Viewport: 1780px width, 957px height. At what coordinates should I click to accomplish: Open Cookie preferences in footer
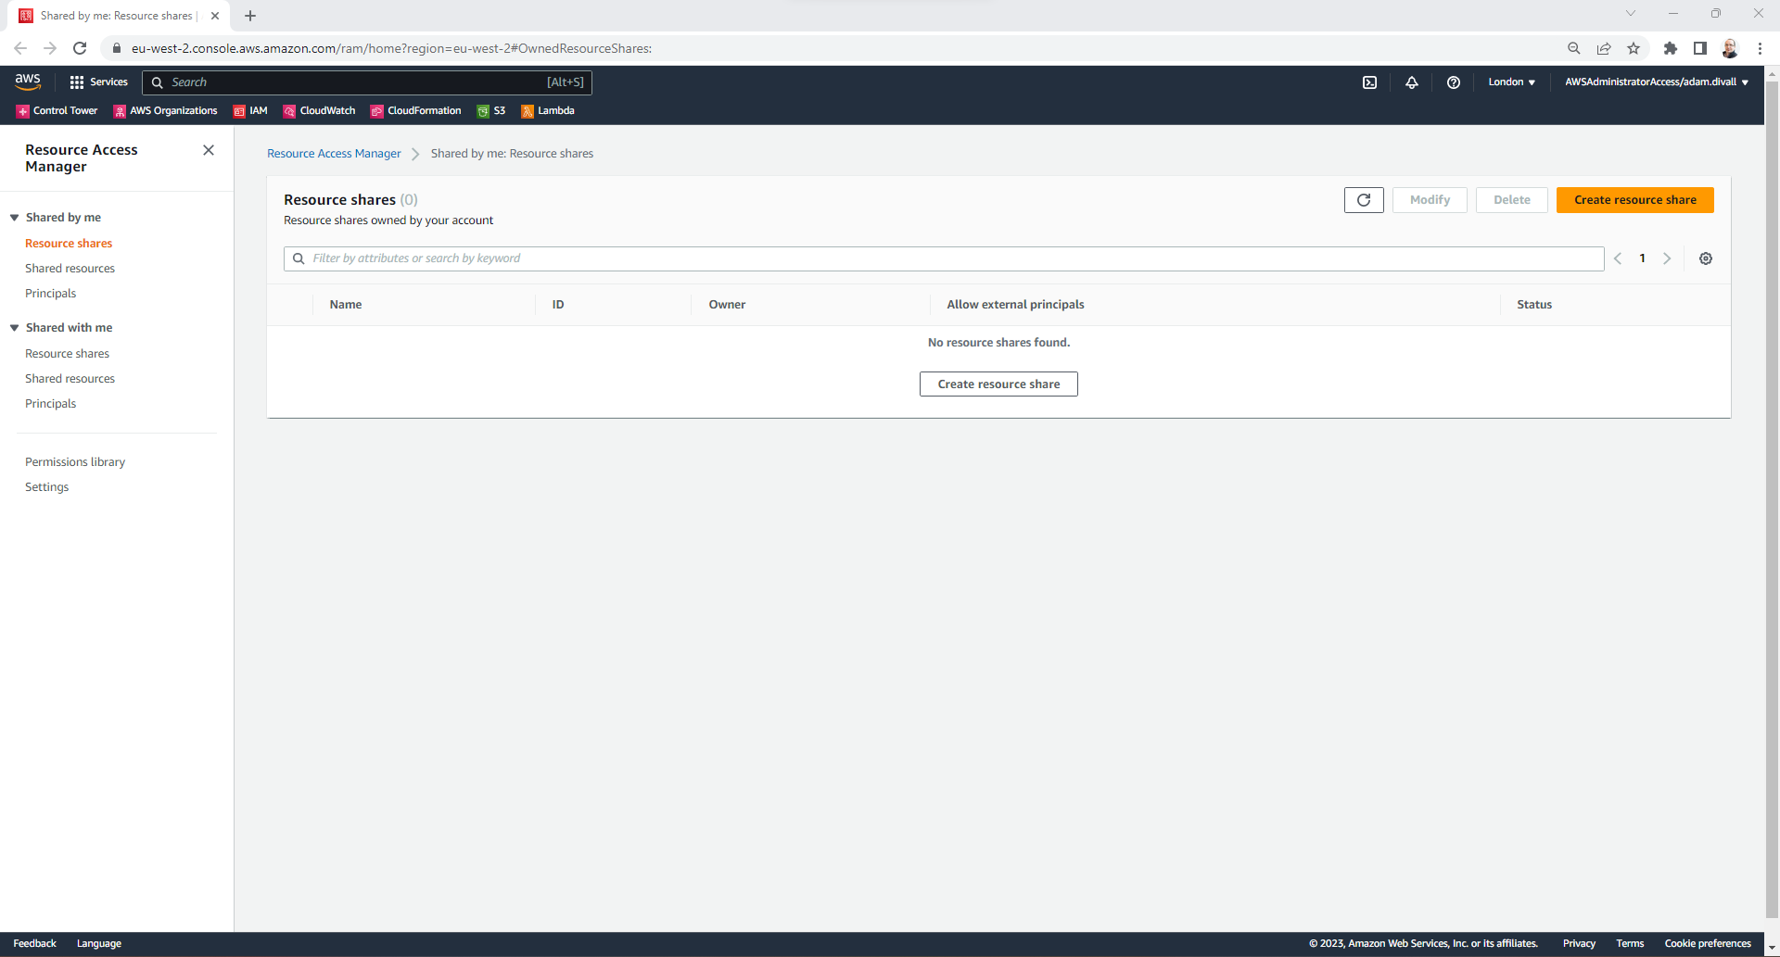[x=1708, y=944]
